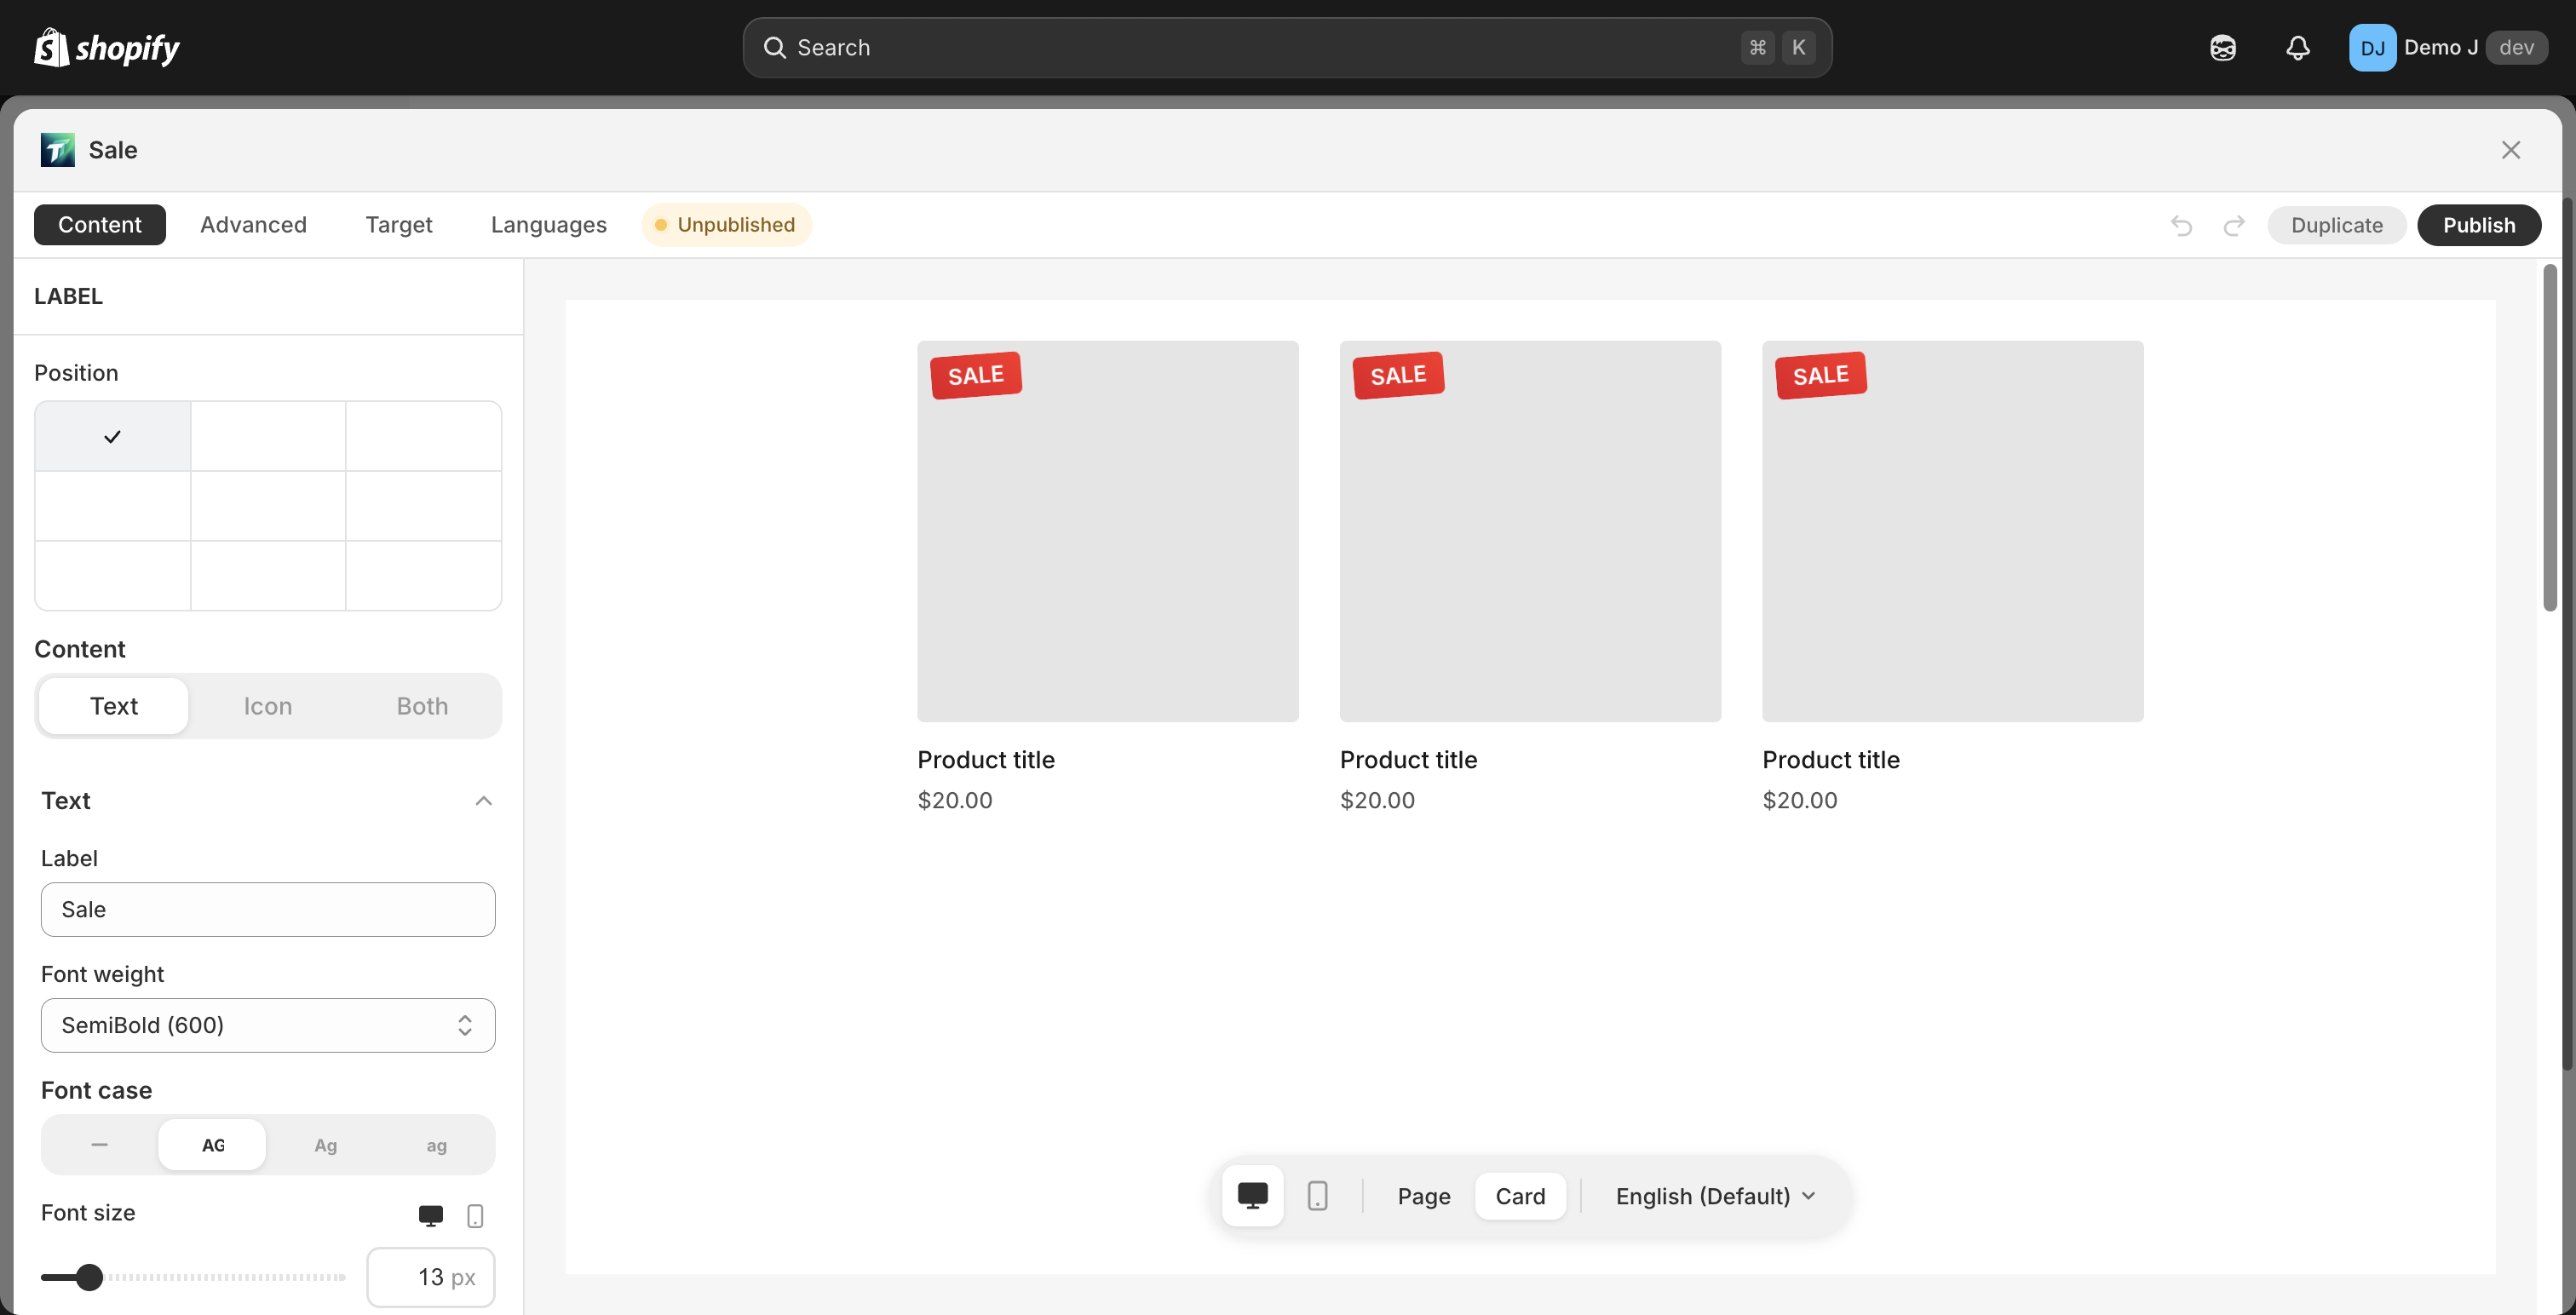This screenshot has width=2576, height=1315.
Task: Open the Content tab
Action: coord(100,224)
